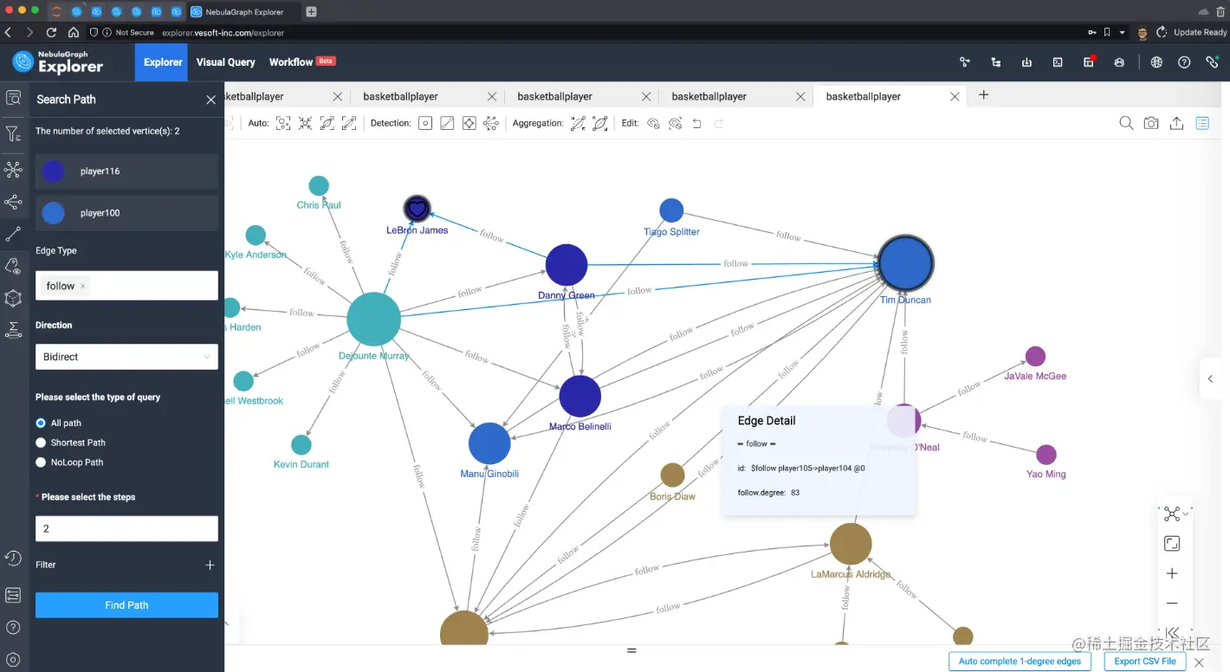Select the Danny Green node

[566, 265]
